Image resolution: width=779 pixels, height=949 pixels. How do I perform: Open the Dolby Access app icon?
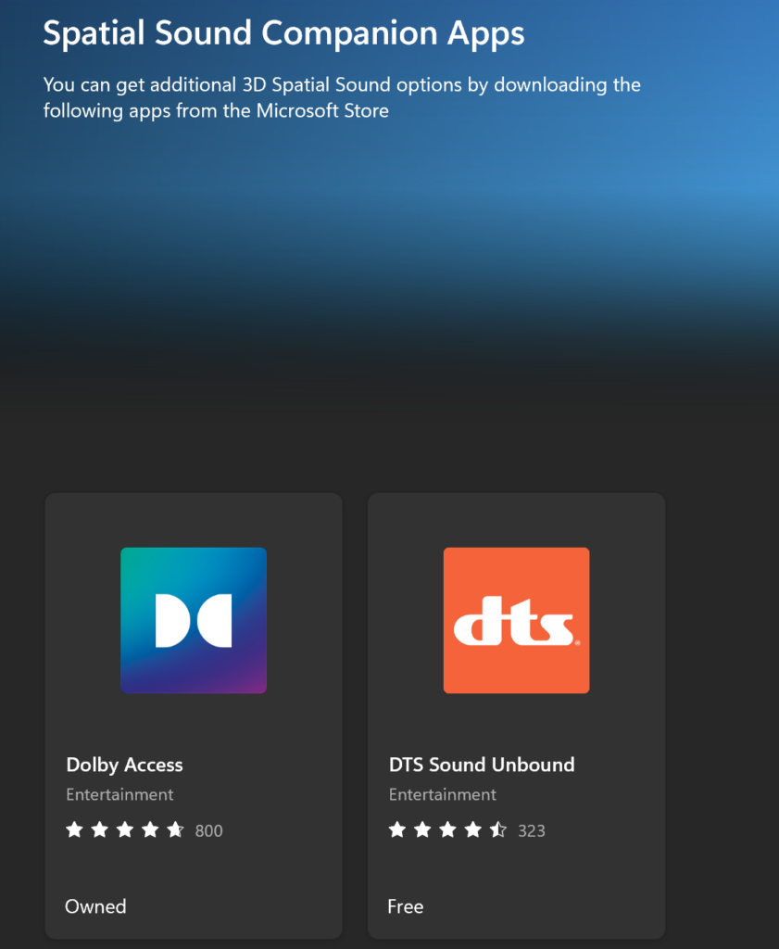[194, 620]
